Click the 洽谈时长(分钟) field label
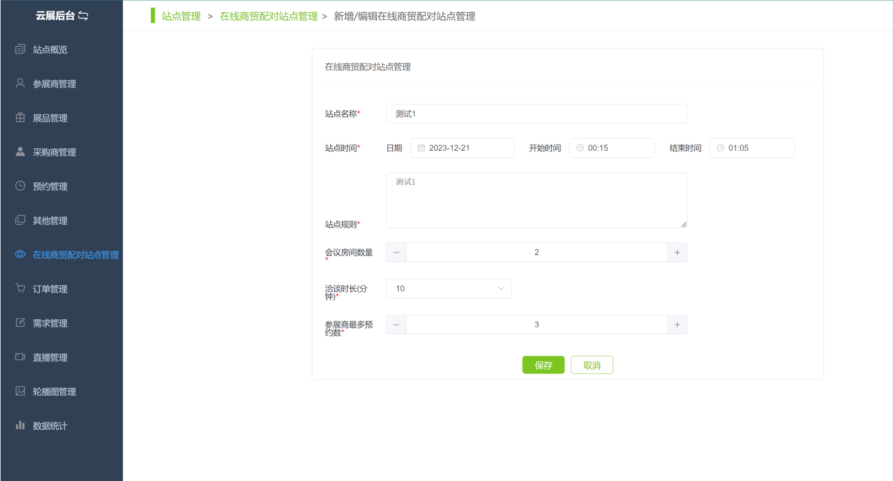This screenshot has height=481, width=894. tap(346, 292)
